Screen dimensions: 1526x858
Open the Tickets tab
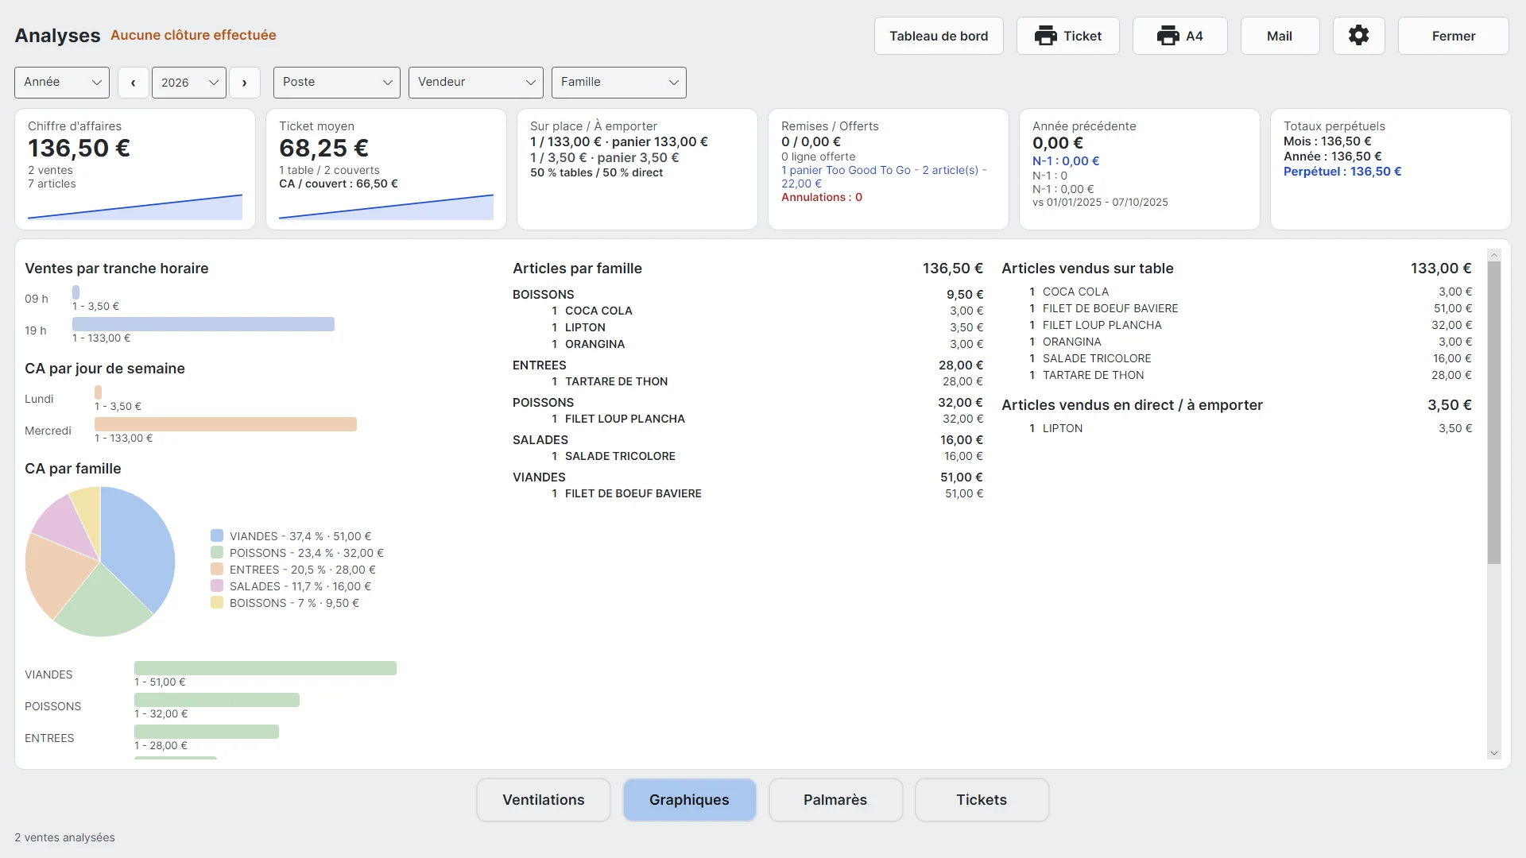[x=982, y=800]
